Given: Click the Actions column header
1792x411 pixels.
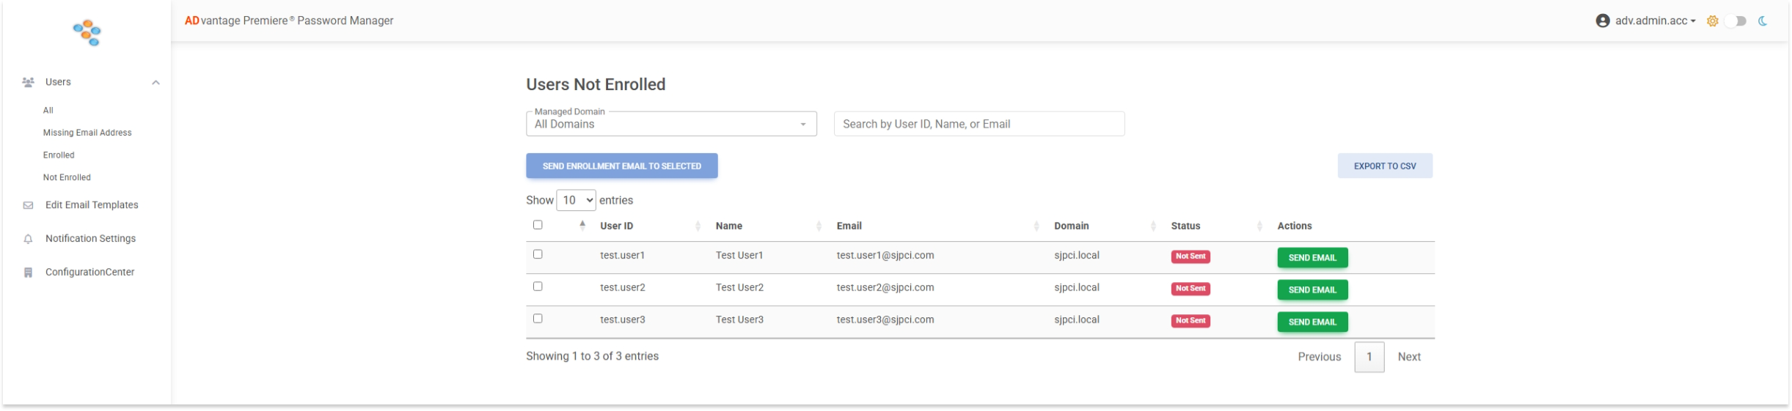Looking at the screenshot, I should [1294, 226].
